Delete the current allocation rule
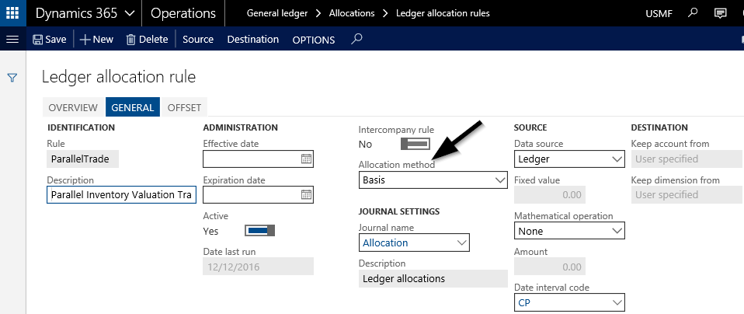Image resolution: width=744 pixels, height=314 pixels. point(147,39)
